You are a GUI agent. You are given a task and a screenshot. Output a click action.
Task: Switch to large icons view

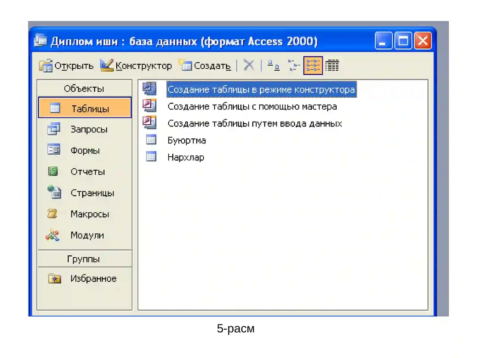click(x=273, y=65)
